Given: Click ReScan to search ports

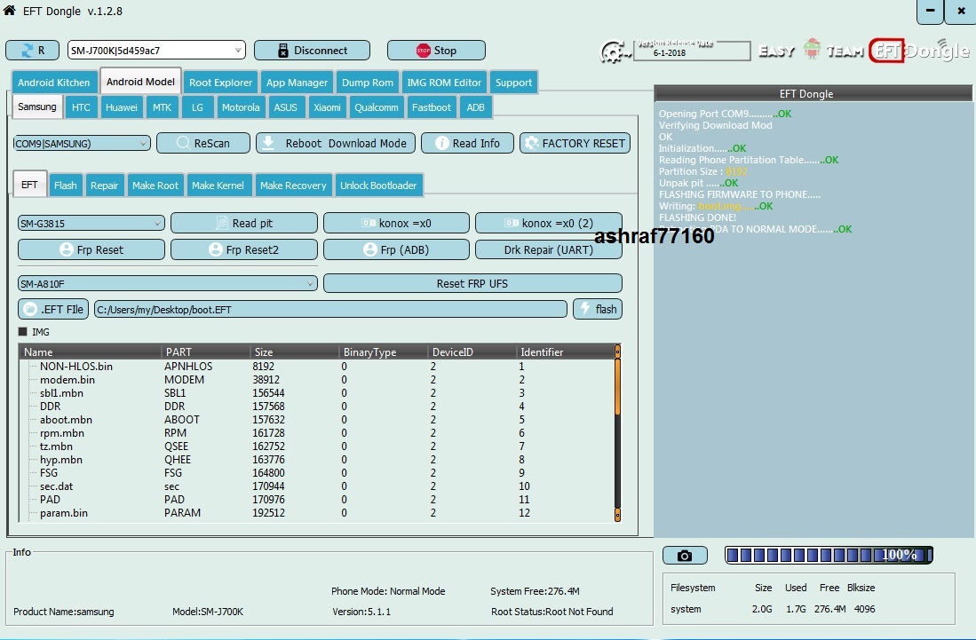Looking at the screenshot, I should point(202,143).
